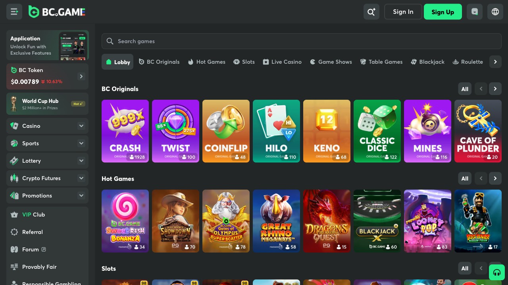Switch to the Table Games tab
This screenshot has width=508, height=285.
(x=381, y=62)
